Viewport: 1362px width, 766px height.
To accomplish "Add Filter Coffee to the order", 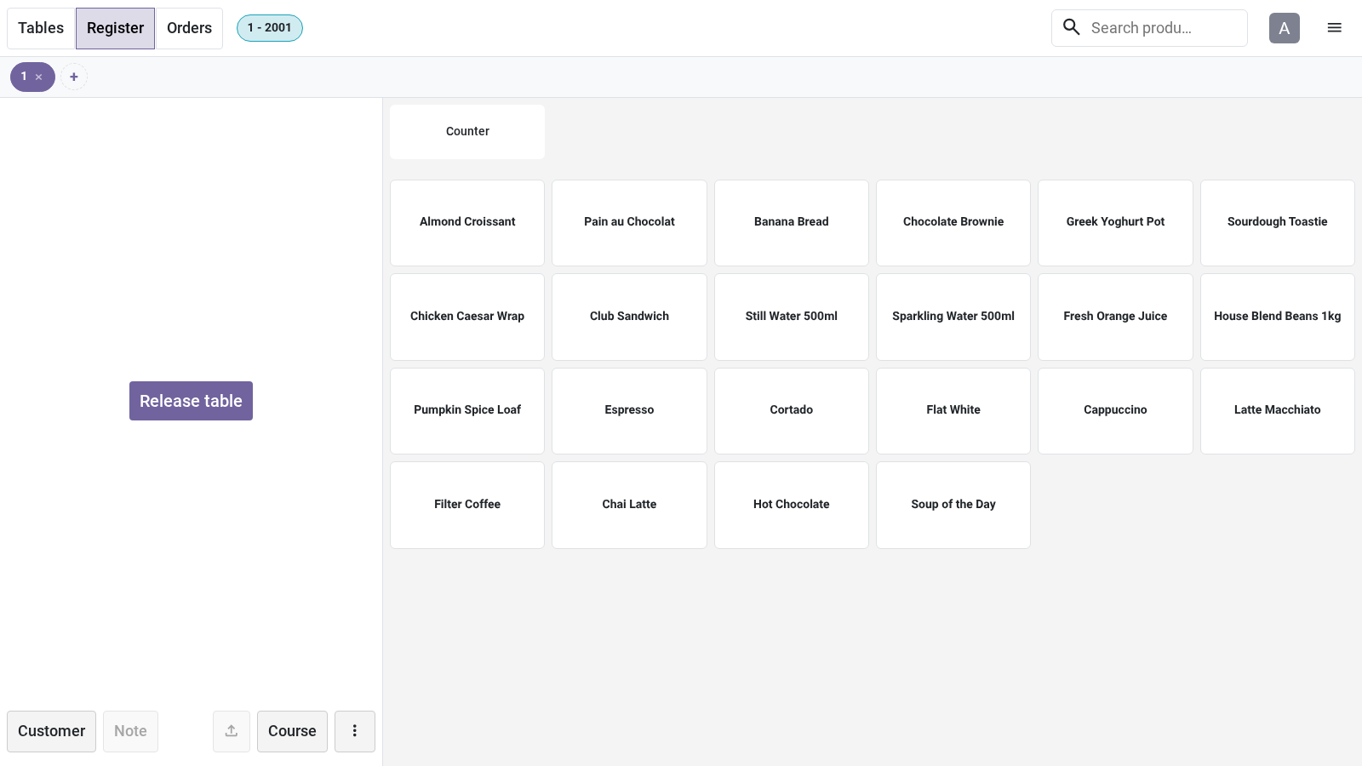I will click(x=467, y=505).
